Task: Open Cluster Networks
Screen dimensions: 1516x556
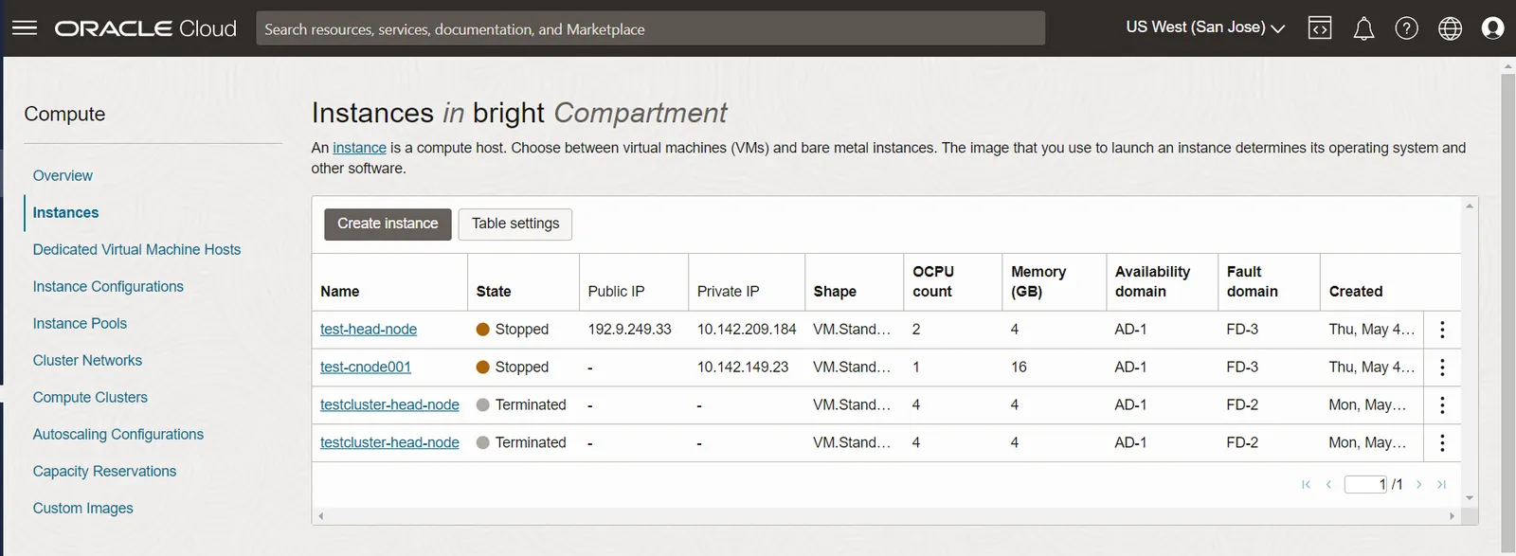Action: (87, 361)
